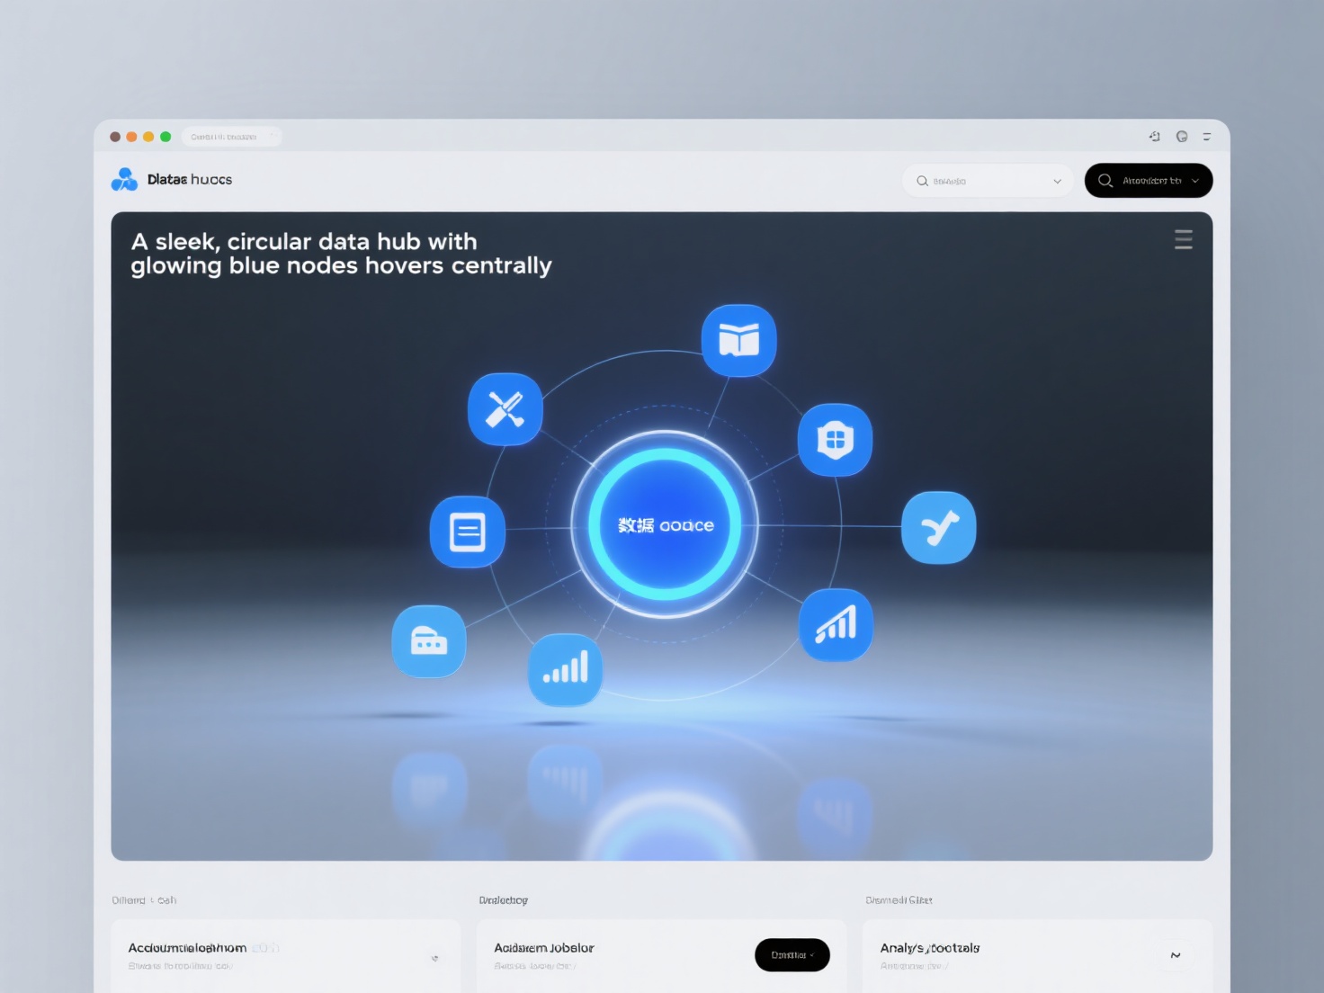
Task: Open the black search dropdown button
Action: 1148,181
